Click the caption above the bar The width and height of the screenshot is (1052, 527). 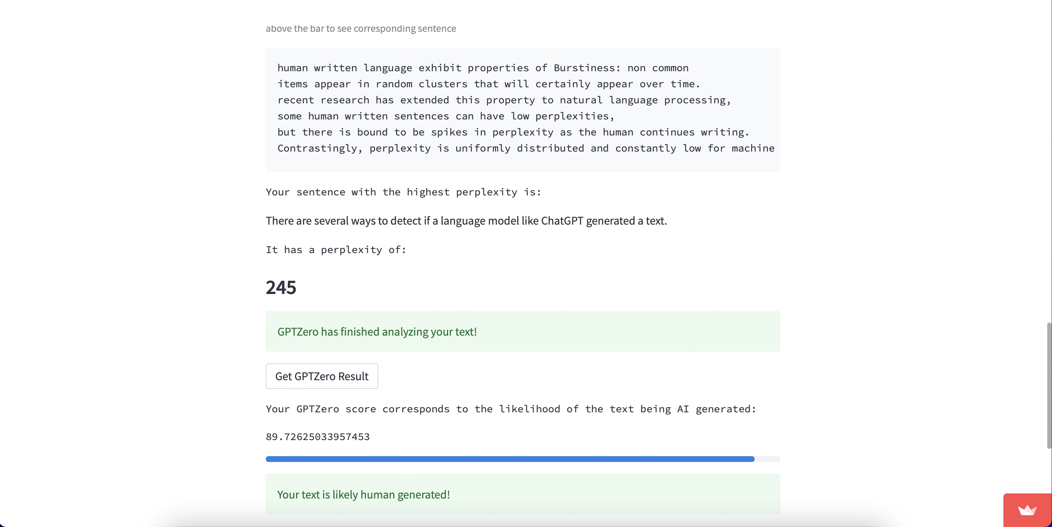(361, 28)
